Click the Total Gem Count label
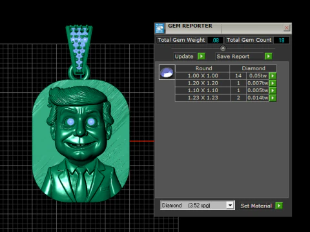The width and height of the screenshot is (310, 232). pos(249,40)
